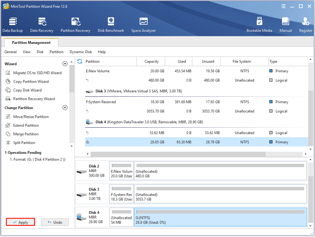Image resolution: width=315 pixels, height=237 pixels.
Task: Select Disk 2 in disk map
Action: [92, 171]
